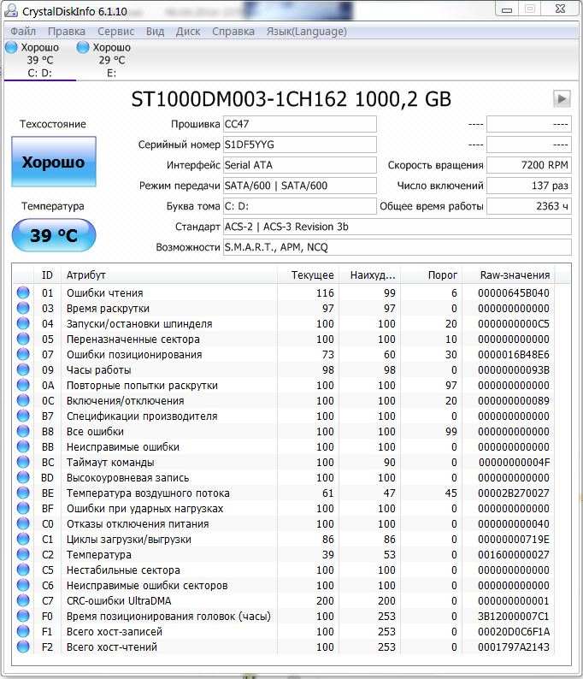Click the Текущее column header
The height and width of the screenshot is (679, 583).
click(312, 275)
